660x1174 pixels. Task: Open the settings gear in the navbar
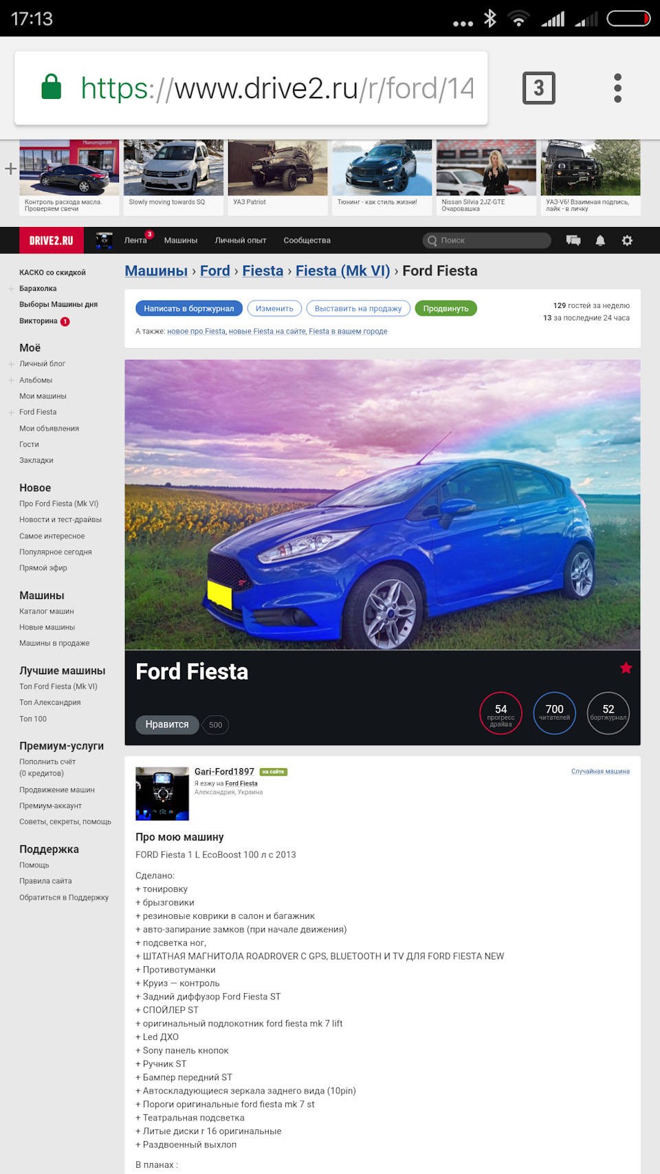[x=627, y=241]
